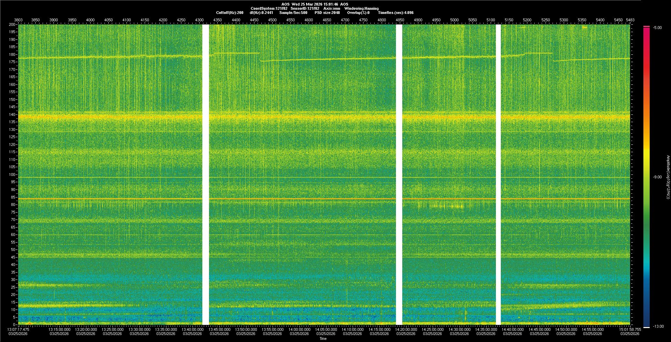The width and height of the screenshot is (671, 342).
Task: Click the leftmost white data gap band
Action: coord(205,174)
